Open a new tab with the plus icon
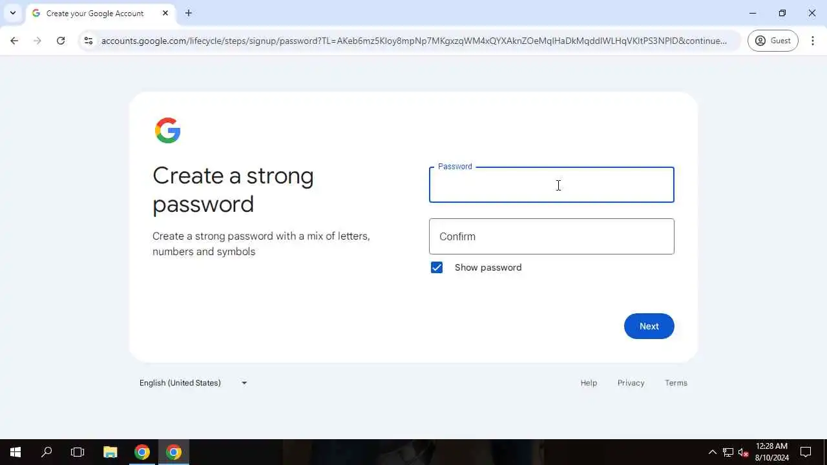Viewport: 827px width, 465px height. pos(189,13)
